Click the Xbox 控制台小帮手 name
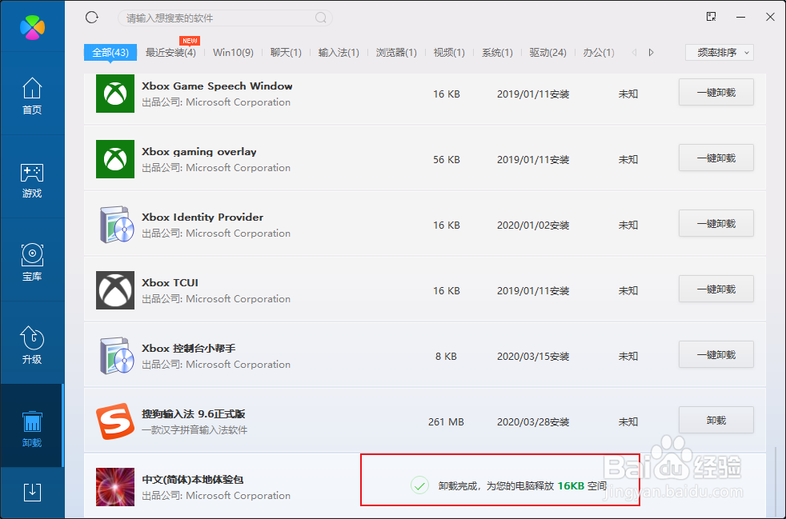The height and width of the screenshot is (519, 786). 188,349
